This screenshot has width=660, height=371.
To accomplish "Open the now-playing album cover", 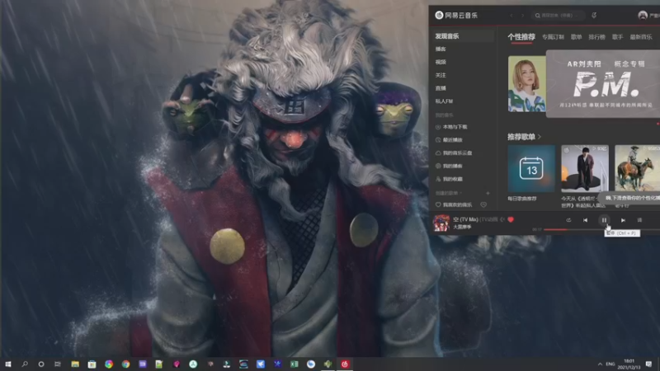I will coord(441,223).
